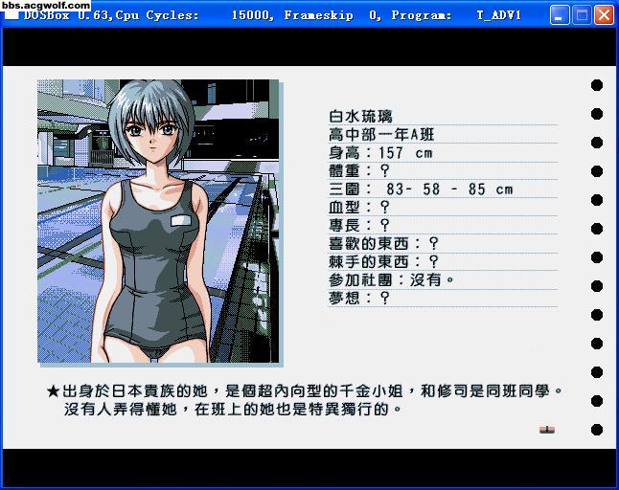619x490 pixels.
Task: Click the 身高：157 cm height entry
Action: pos(380,153)
